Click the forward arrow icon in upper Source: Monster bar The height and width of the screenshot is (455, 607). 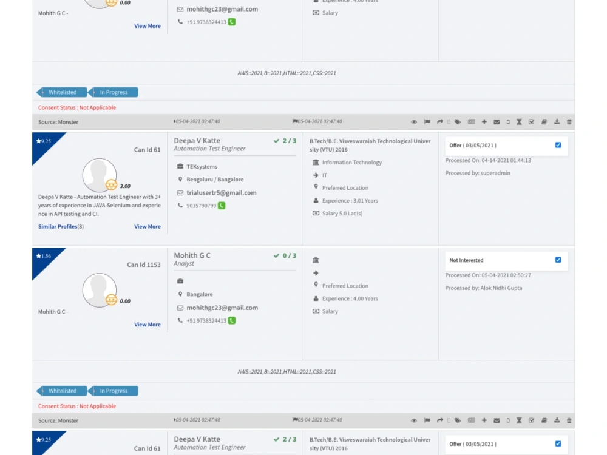(x=439, y=122)
